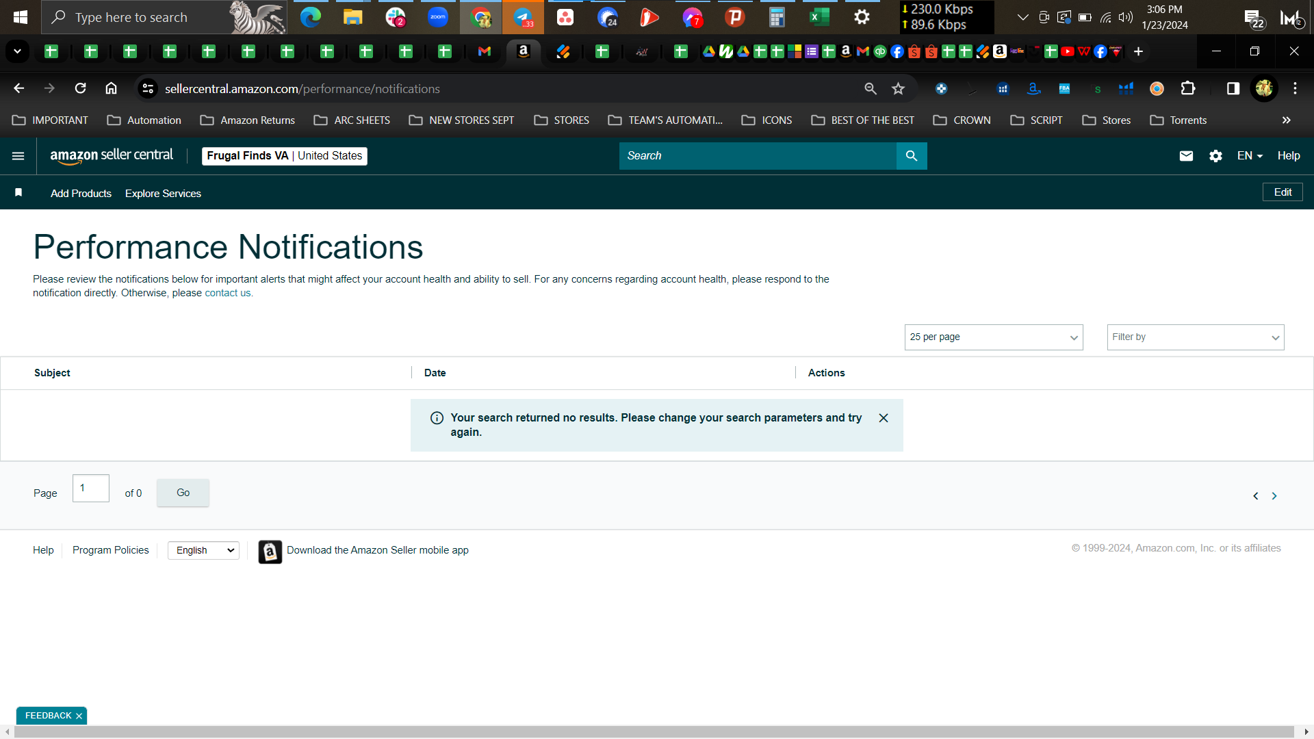This screenshot has height=739, width=1314.
Task: Open the browser home page
Action: tap(111, 88)
